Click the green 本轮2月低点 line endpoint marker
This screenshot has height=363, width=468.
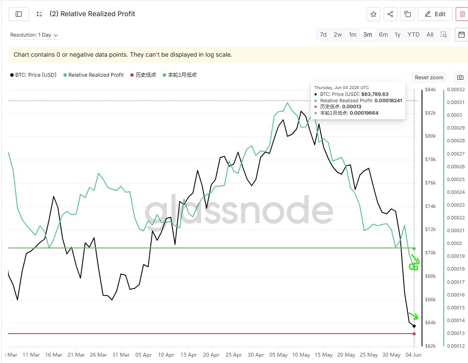point(414,249)
